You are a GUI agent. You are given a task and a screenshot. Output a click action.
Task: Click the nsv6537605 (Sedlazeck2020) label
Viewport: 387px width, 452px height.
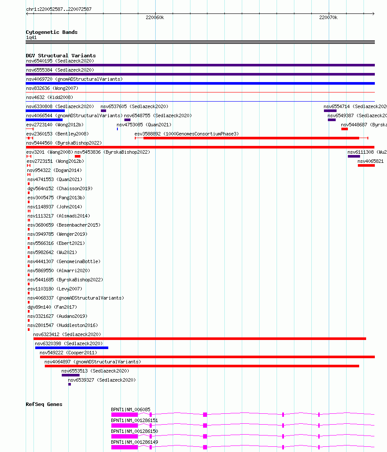point(134,106)
